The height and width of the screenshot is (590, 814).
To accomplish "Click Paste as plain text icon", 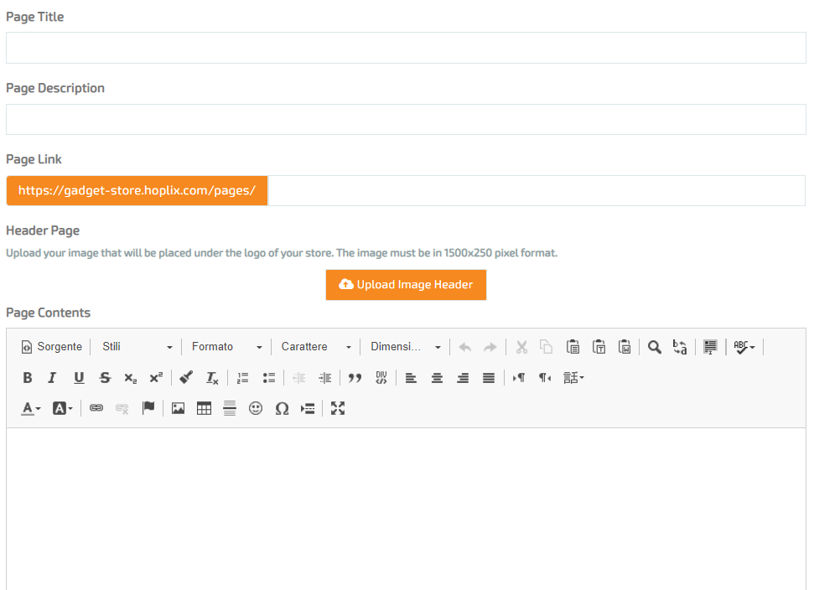I will tap(599, 347).
